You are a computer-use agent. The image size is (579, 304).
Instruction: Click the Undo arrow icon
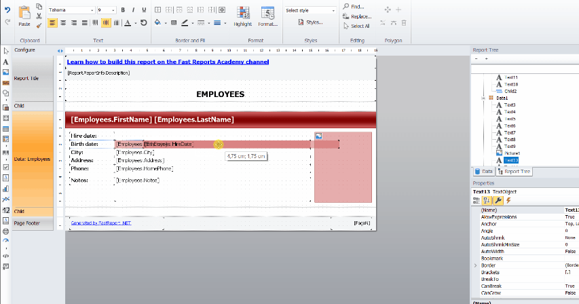tap(7, 10)
